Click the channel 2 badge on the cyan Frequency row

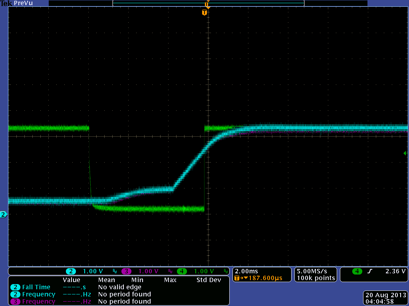[16, 294]
